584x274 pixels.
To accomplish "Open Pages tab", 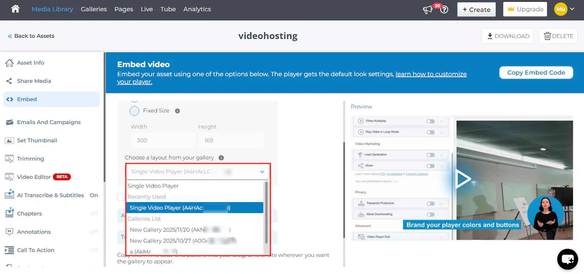I will (x=124, y=9).
